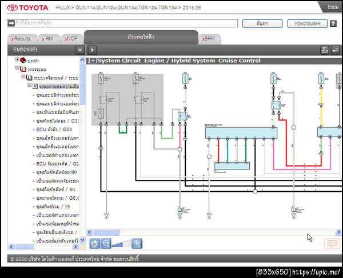343x278 pixels.
Task: Click the wide blue ECU block in diagram
Action: pyautogui.click(x=241, y=133)
